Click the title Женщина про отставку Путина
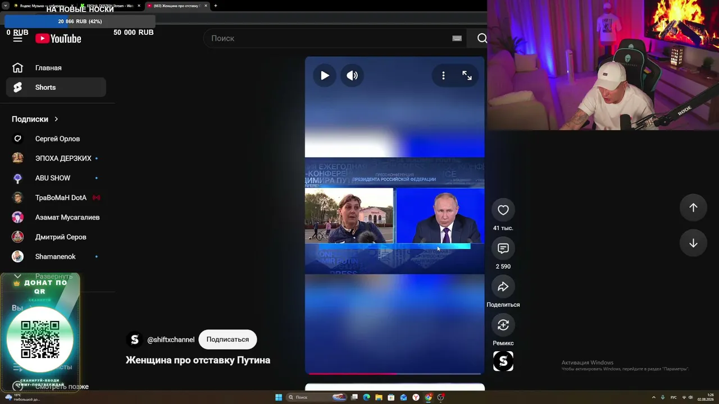The width and height of the screenshot is (719, 404). coord(198,360)
